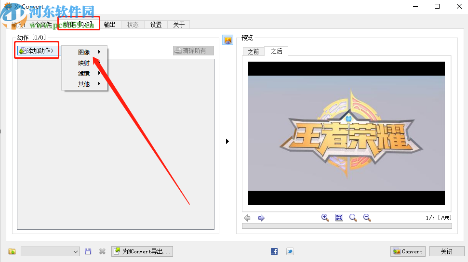The width and height of the screenshot is (468, 262).
Task: Save script with the floppy disk icon
Action: 88,251
